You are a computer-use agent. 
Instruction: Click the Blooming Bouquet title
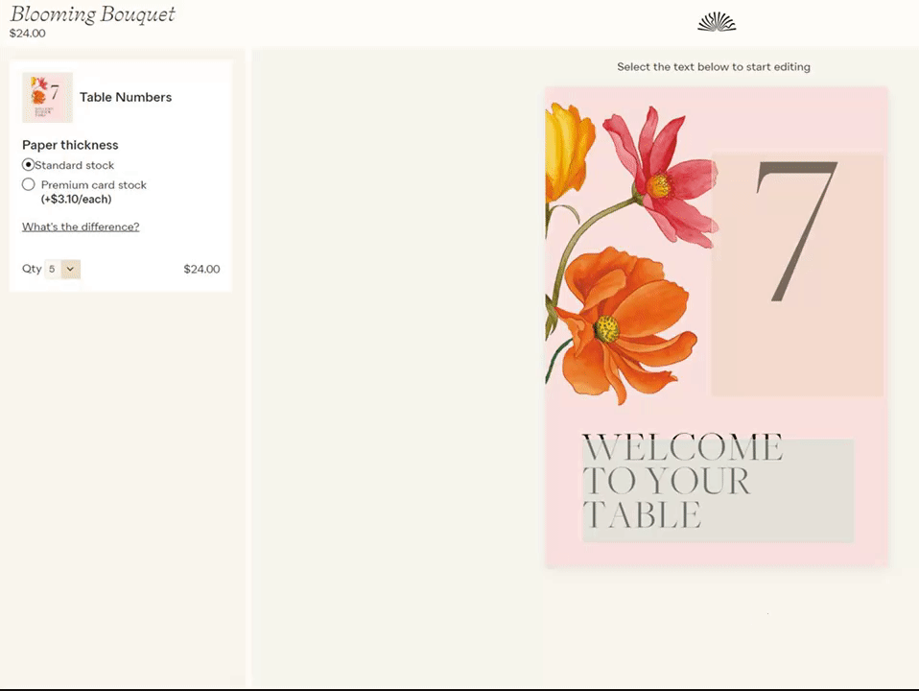click(x=93, y=13)
